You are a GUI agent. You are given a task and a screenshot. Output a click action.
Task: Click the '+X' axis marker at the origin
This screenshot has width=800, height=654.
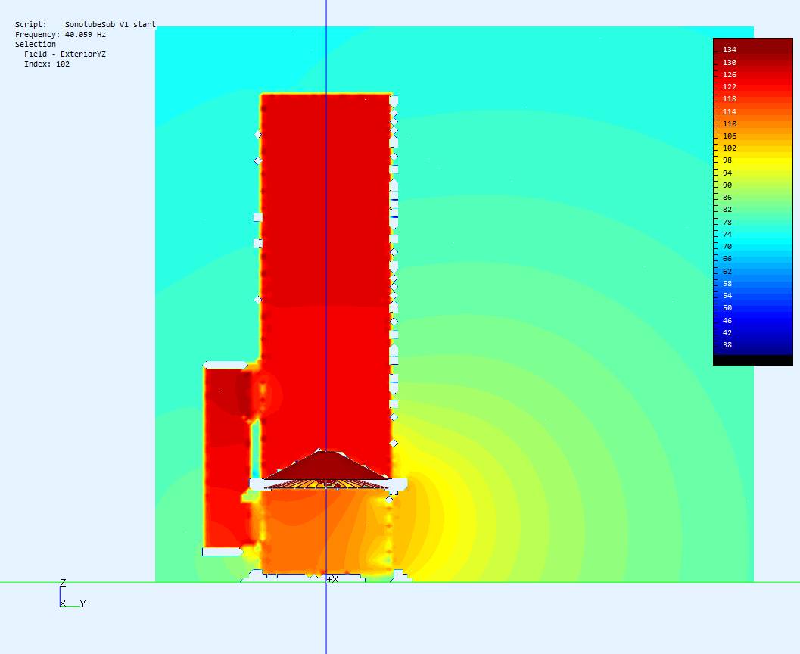point(333,579)
